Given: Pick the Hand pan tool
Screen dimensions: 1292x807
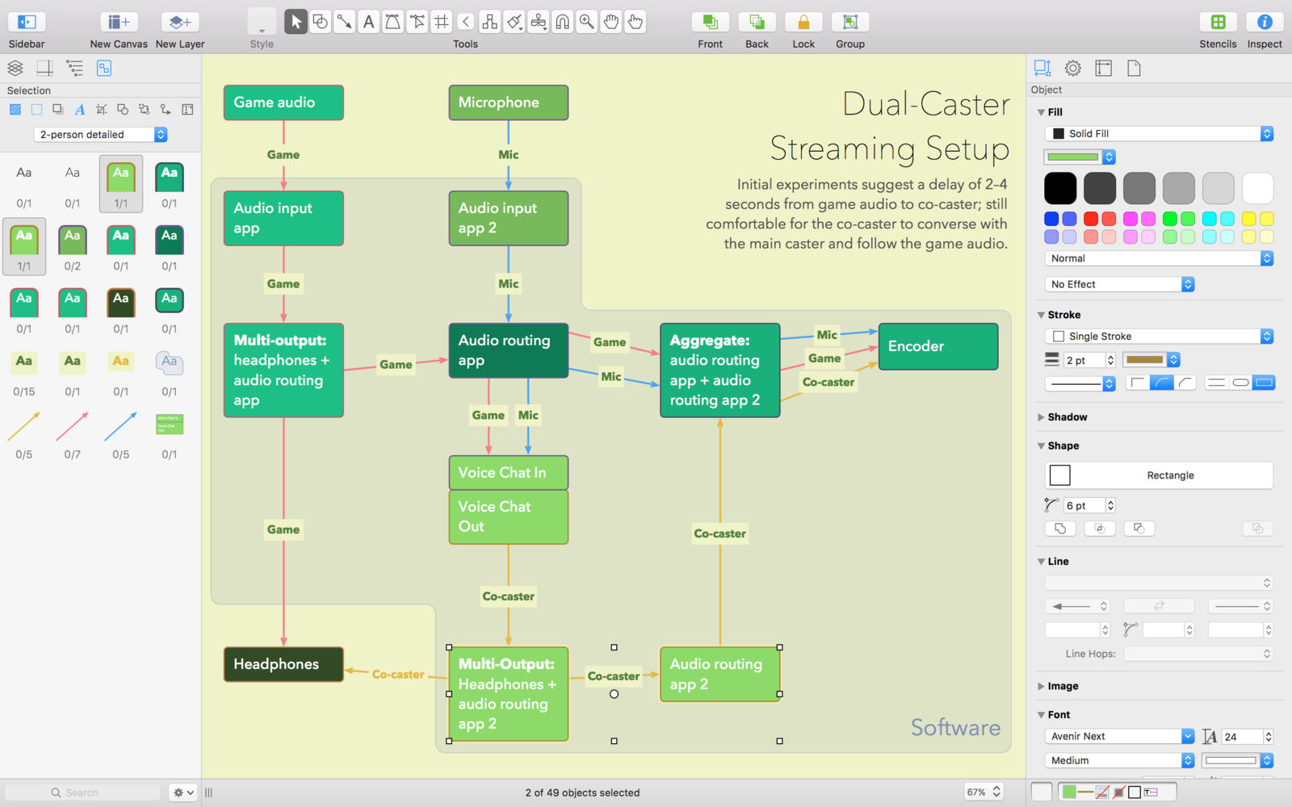Looking at the screenshot, I should point(611,22).
